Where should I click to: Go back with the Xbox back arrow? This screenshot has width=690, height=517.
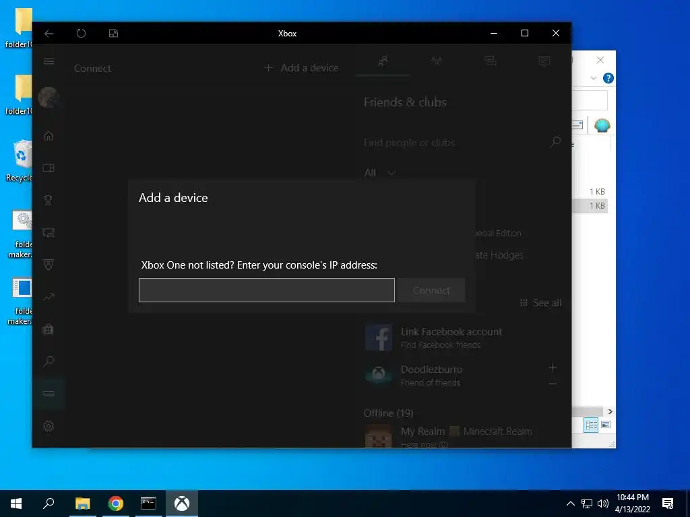click(x=49, y=34)
